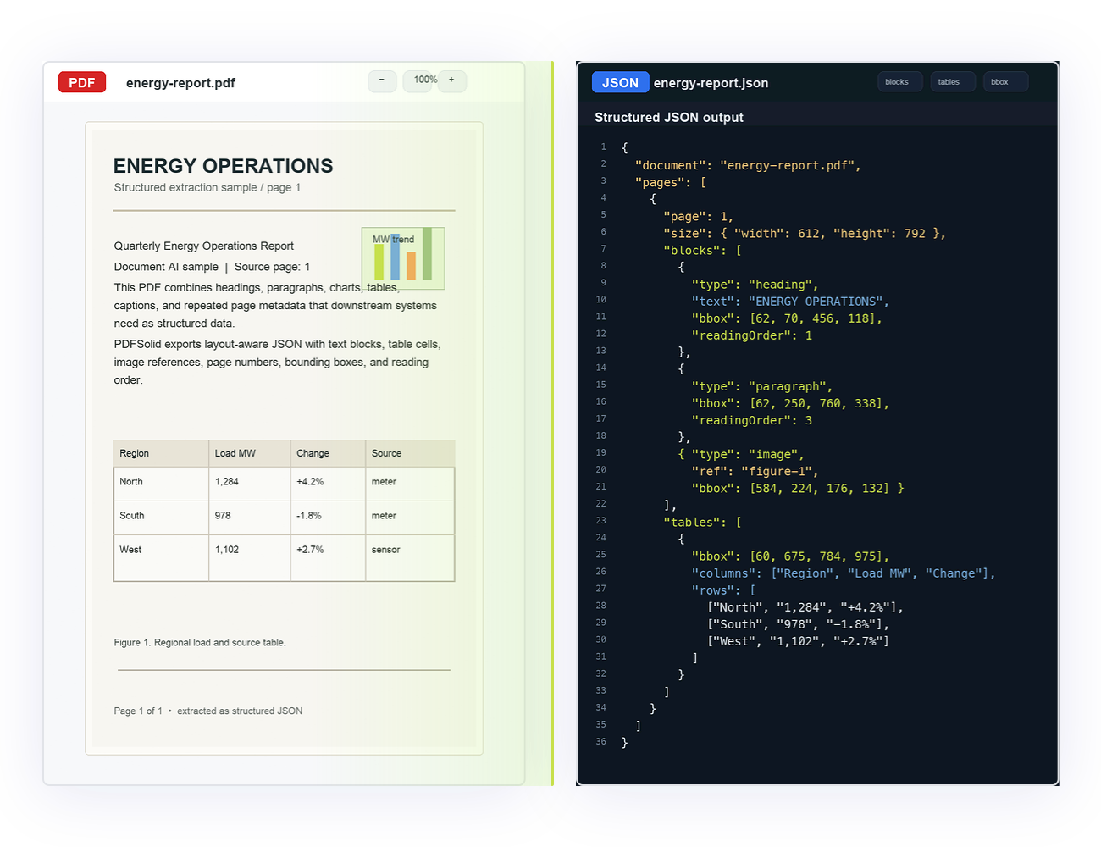The image size is (1101, 847).
Task: Click the "bbox": [60, 675, 784, 975] line
Action: pyautogui.click(x=790, y=556)
